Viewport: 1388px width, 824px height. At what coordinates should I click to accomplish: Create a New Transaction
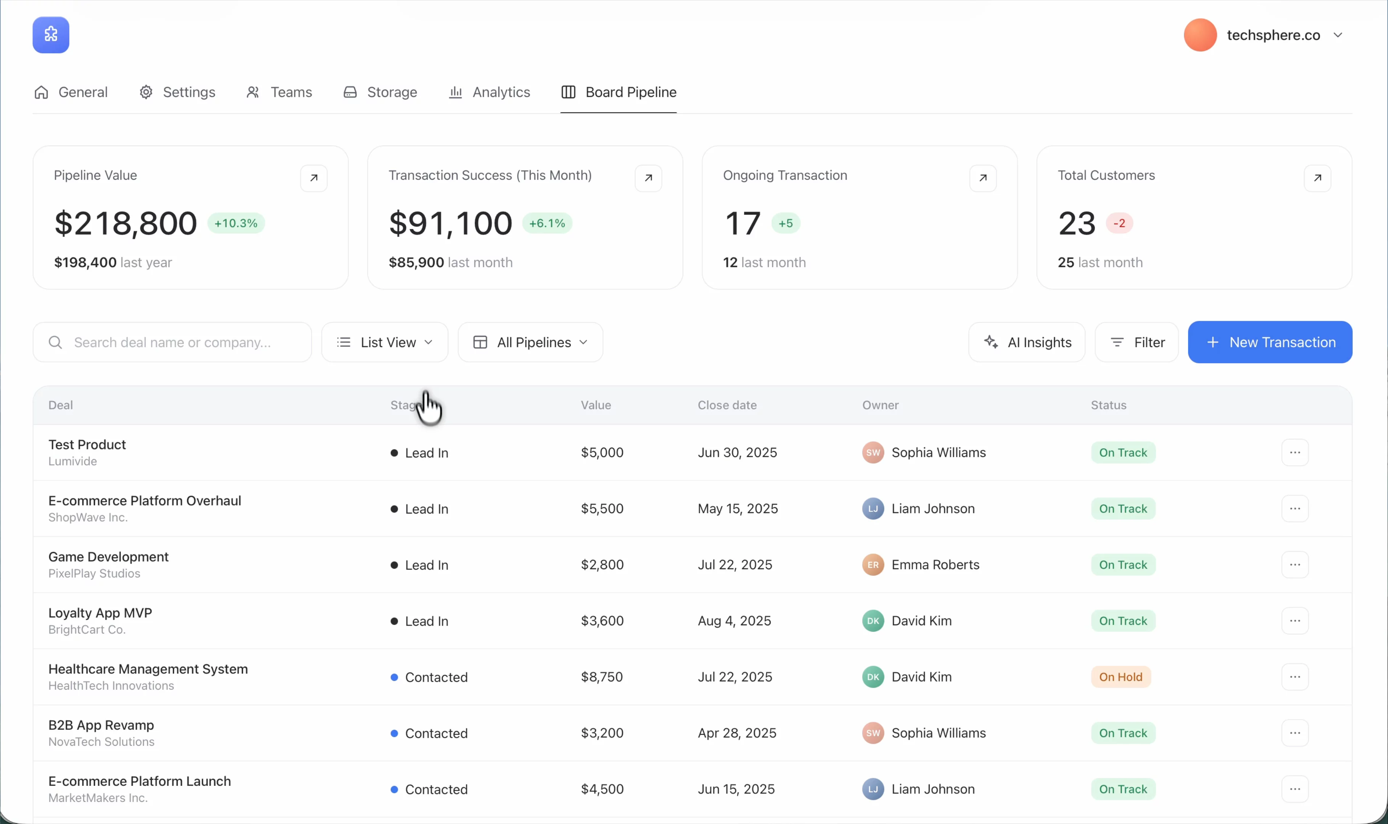point(1270,342)
